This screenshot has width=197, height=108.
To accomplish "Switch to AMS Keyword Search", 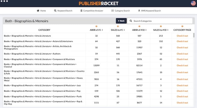I will point(149,11).
